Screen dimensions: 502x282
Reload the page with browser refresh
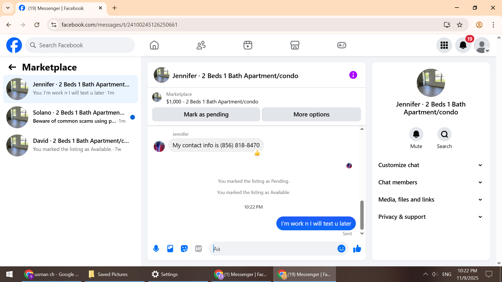tap(37, 25)
